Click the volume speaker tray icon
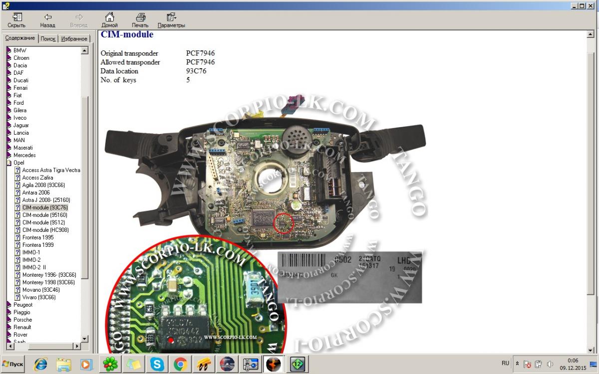This screenshot has height=374, width=599. tap(550, 364)
